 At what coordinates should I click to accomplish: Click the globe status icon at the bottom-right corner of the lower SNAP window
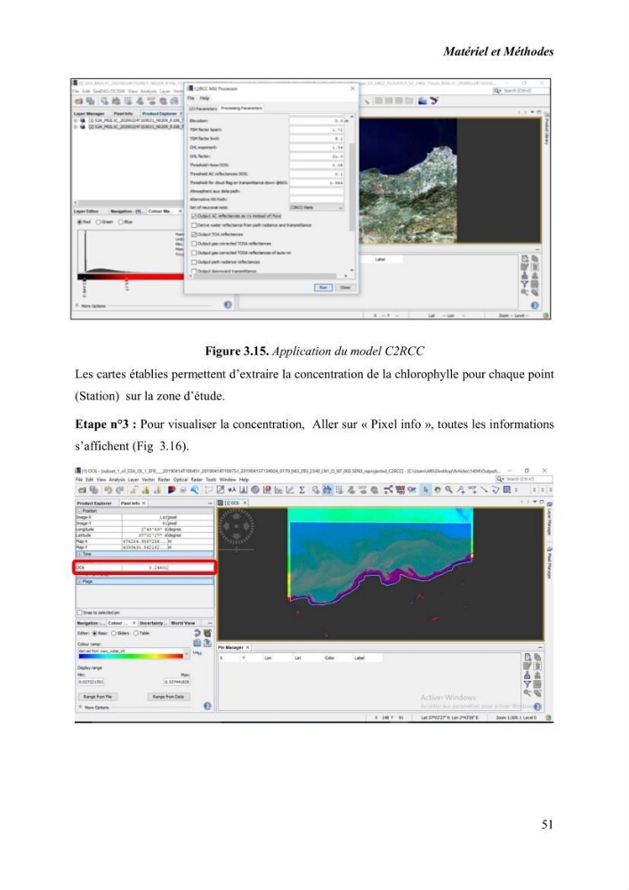tap(548, 717)
